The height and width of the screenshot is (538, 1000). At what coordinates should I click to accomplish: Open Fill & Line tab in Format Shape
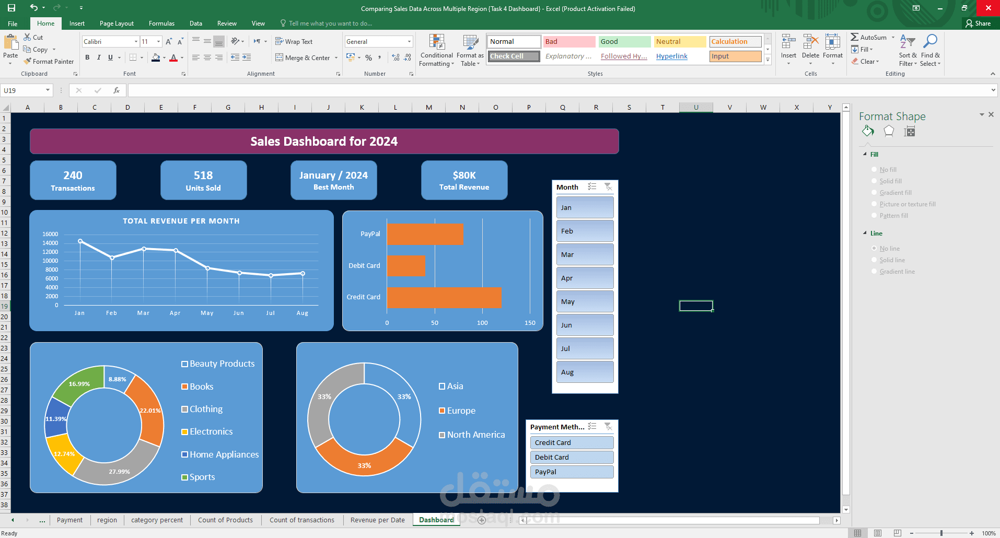coord(868,131)
